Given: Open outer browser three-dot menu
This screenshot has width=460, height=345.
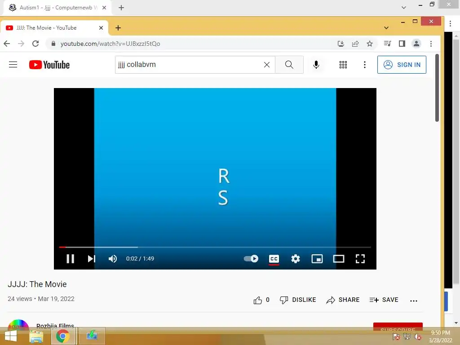Looking at the screenshot, I should [x=450, y=23].
